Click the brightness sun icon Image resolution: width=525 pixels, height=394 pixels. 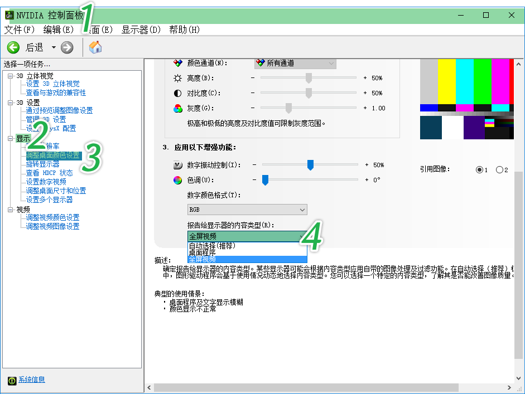pyautogui.click(x=177, y=78)
